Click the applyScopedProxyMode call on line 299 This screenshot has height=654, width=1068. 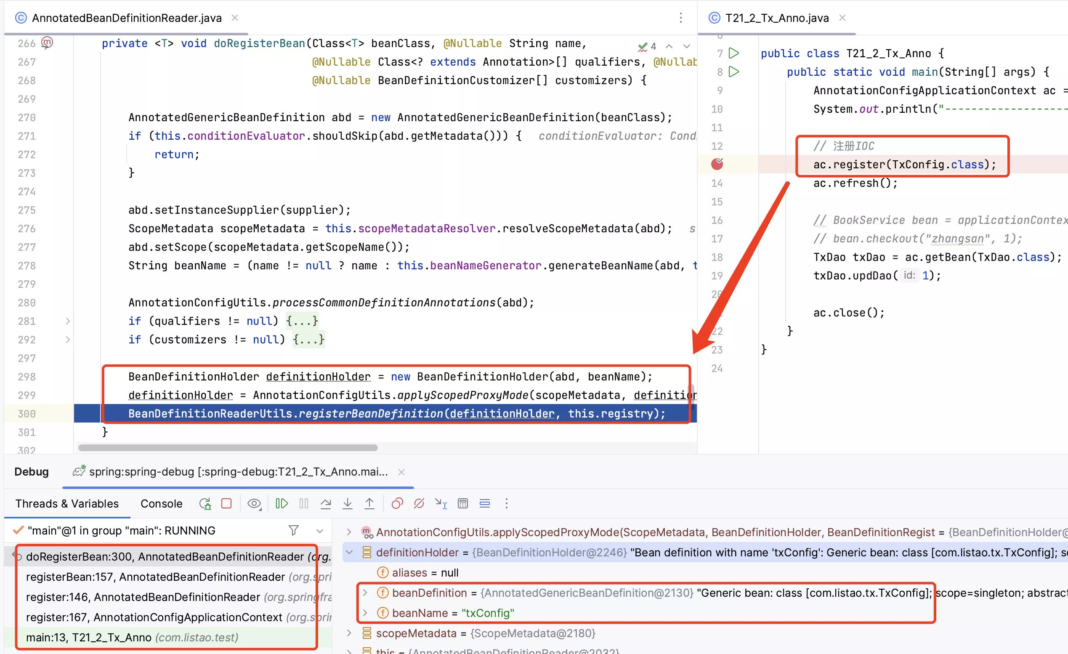[463, 395]
